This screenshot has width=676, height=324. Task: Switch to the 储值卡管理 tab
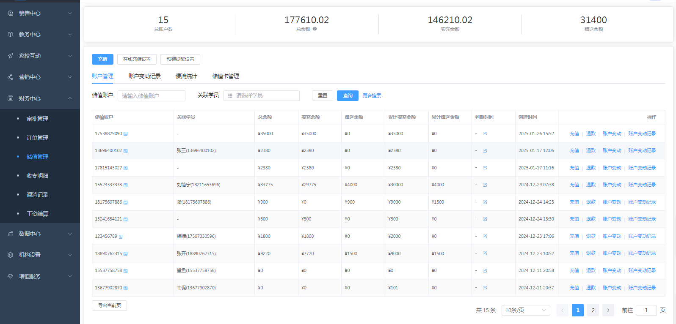(x=226, y=76)
